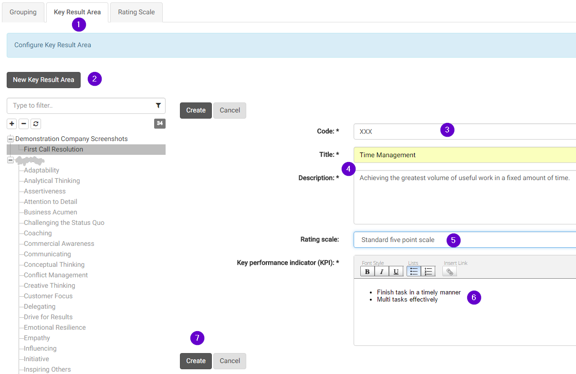Switch to the Rating Scale tab
576x374 pixels.
136,12
